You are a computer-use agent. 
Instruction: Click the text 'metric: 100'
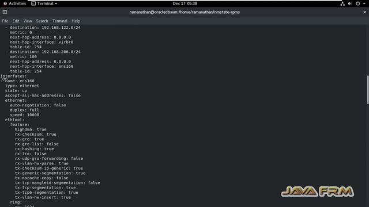(x=23, y=56)
